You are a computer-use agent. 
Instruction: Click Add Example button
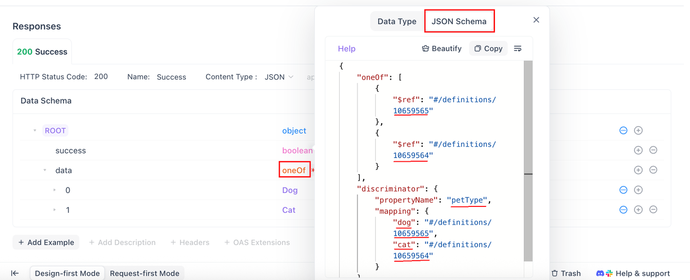(46, 242)
